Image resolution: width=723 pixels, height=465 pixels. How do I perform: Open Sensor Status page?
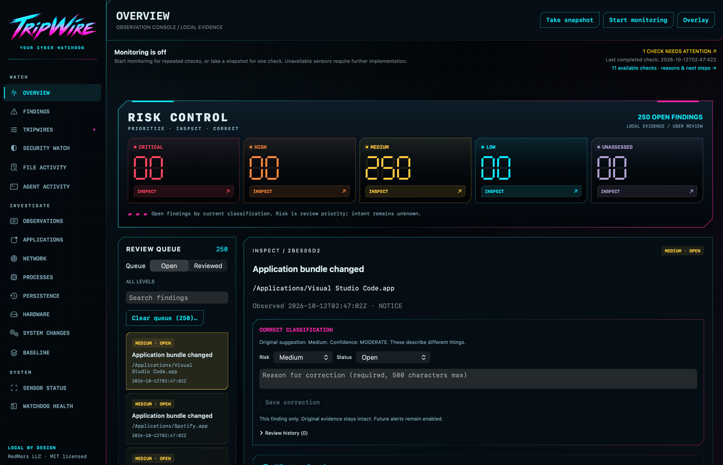coord(52,388)
